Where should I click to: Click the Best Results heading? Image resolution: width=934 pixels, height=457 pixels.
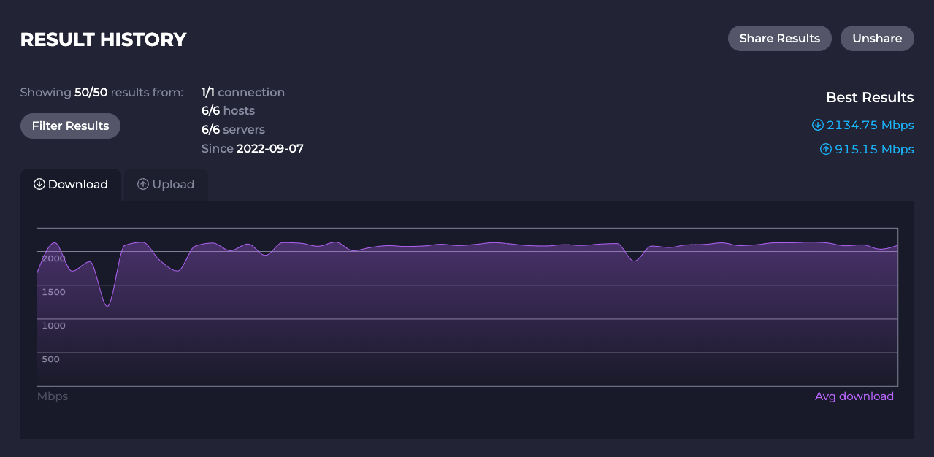[x=870, y=97]
